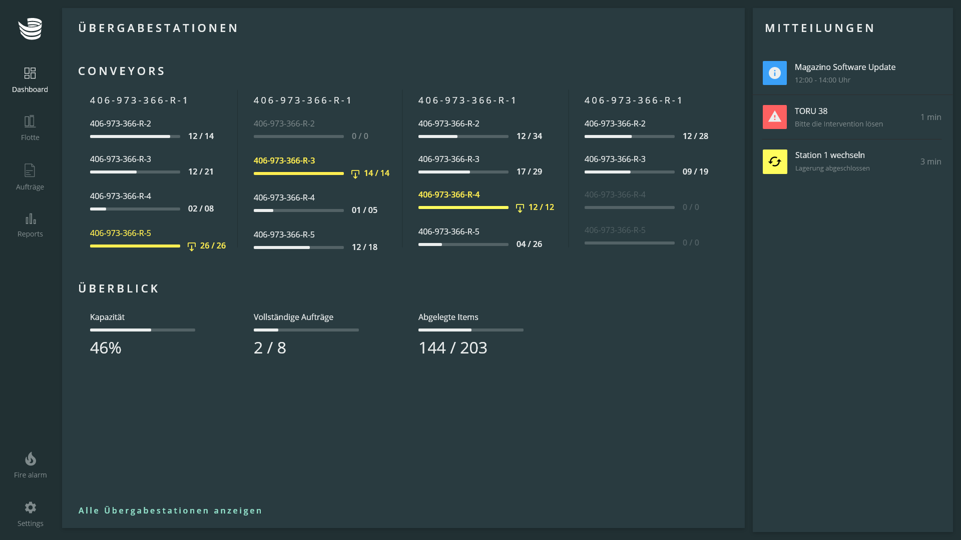Click the Vollständige Aufträge progress bar
This screenshot has height=540, width=961.
tap(306, 330)
